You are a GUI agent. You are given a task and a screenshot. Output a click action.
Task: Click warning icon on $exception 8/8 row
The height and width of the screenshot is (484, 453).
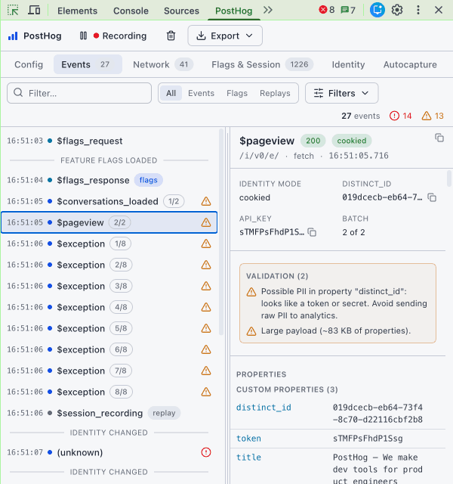click(x=206, y=392)
